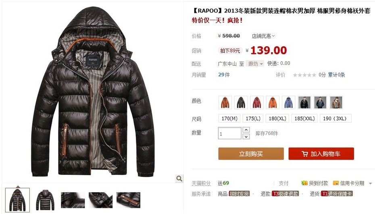View the jacket back view thumbnail
This screenshot has height=214, width=375.
[45, 200]
